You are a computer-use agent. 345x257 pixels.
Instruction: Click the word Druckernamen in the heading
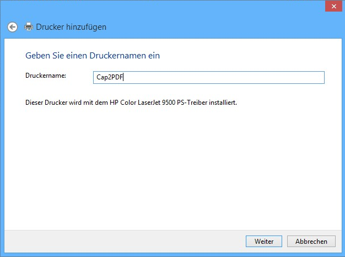127,56
